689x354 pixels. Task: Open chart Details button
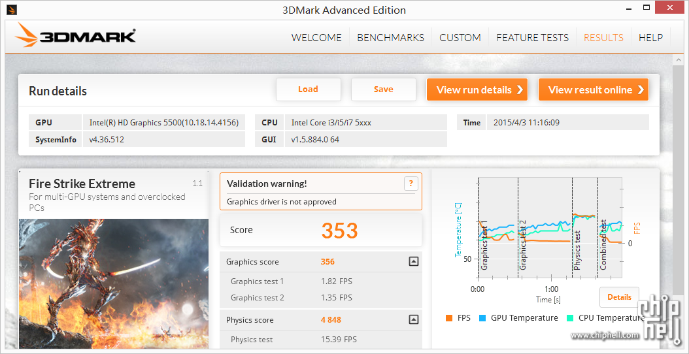[x=619, y=297]
